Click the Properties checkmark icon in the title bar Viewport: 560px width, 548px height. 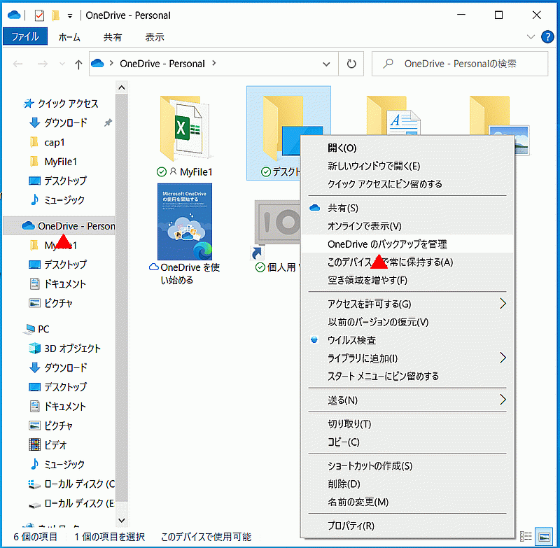tap(39, 15)
